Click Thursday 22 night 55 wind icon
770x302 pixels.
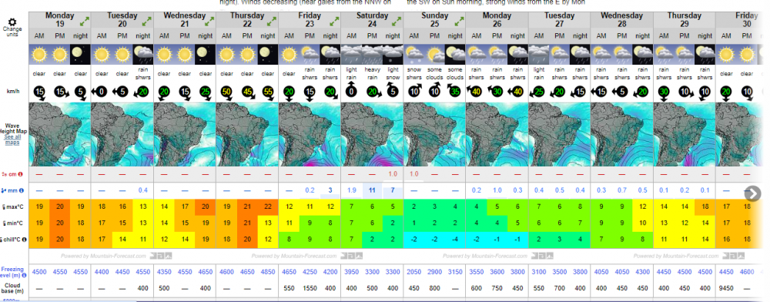(x=268, y=92)
